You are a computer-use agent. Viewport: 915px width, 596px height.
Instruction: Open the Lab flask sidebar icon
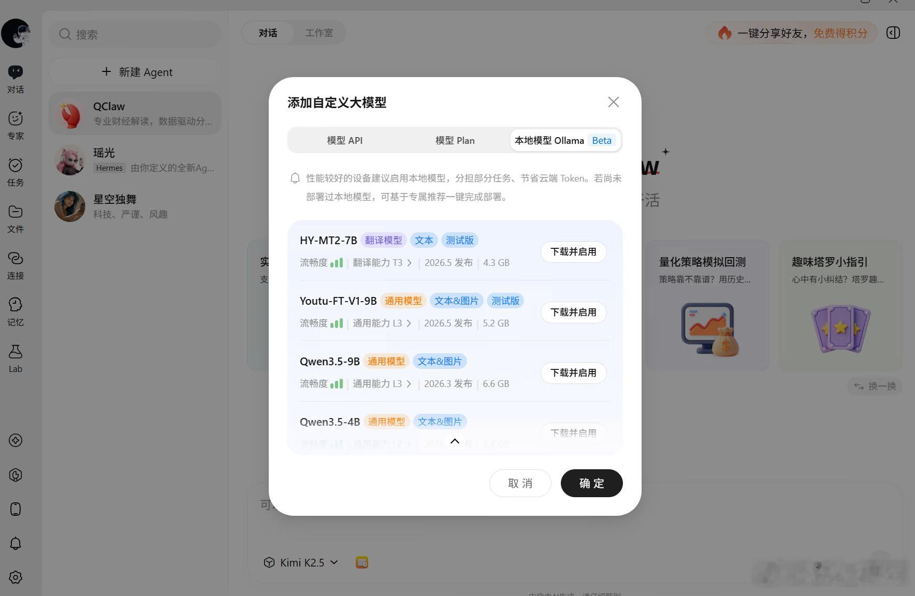click(16, 359)
